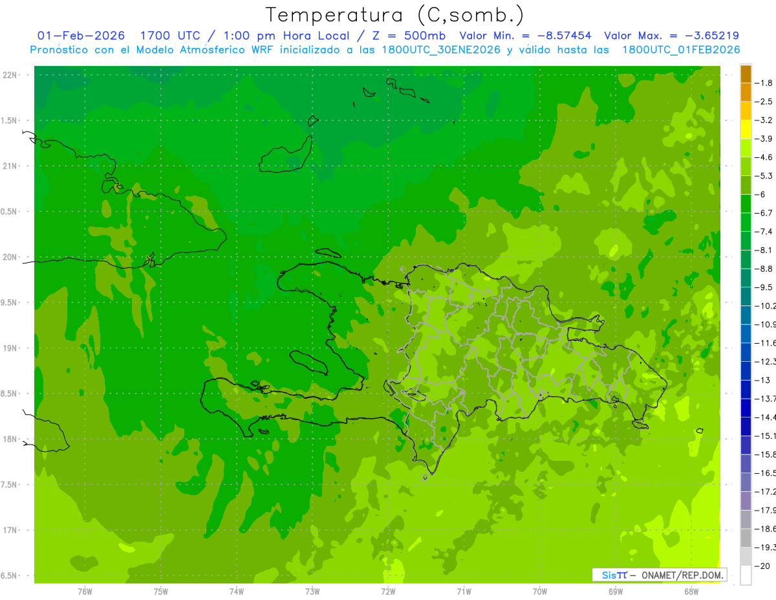This screenshot has height=600, width=776.
Task: Pick the green swatch between -6.7 and -7.4
Action: pyautogui.click(x=746, y=222)
